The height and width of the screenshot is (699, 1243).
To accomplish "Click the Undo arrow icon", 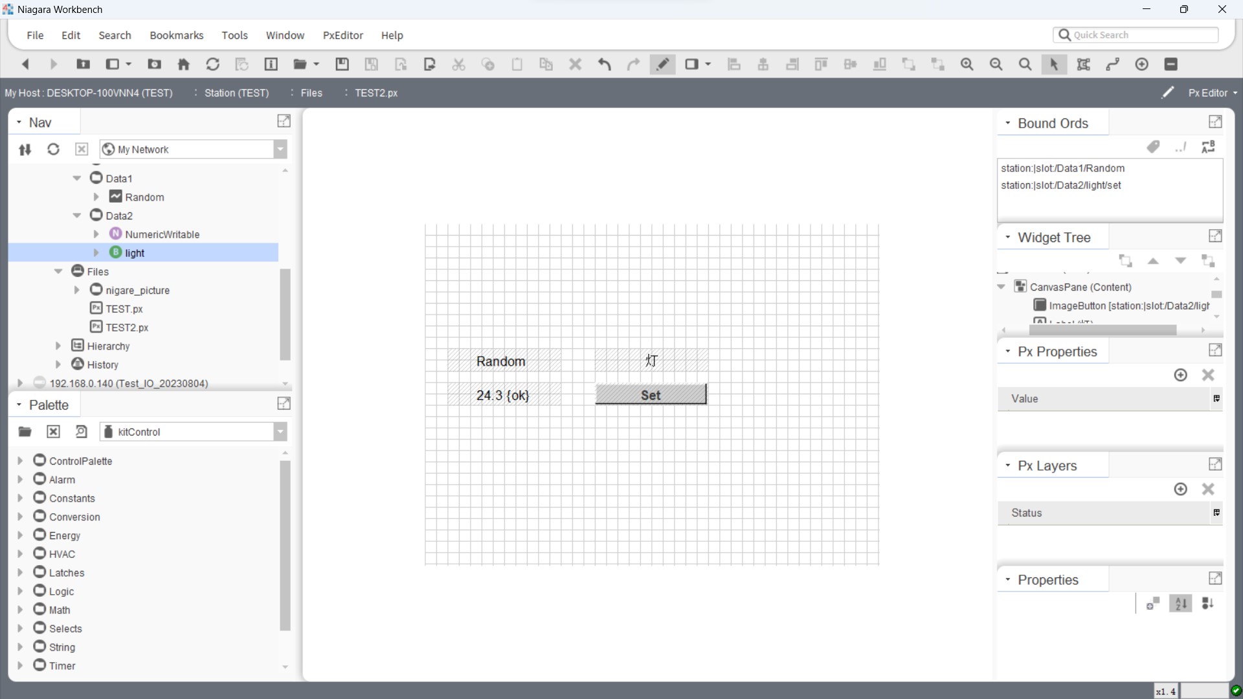I will [604, 64].
